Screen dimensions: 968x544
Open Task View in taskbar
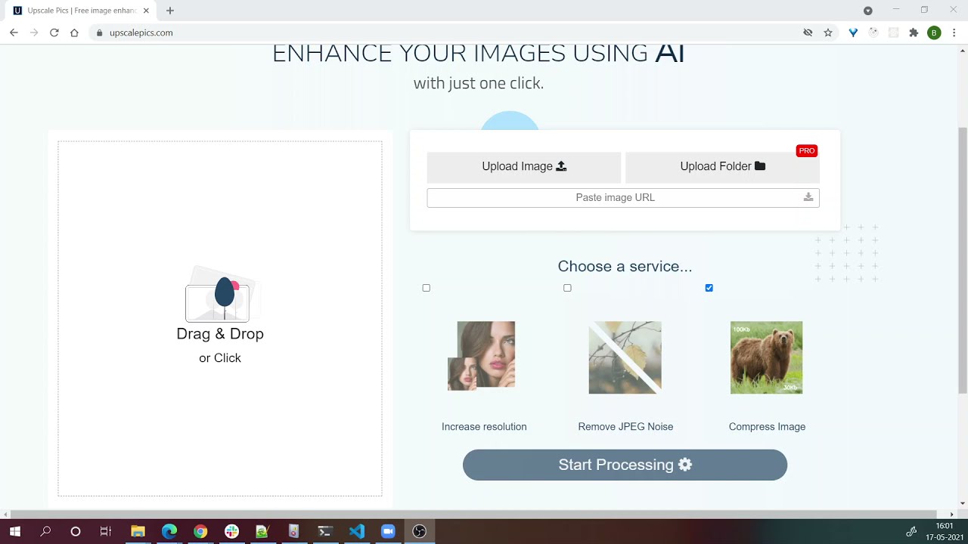(x=106, y=531)
